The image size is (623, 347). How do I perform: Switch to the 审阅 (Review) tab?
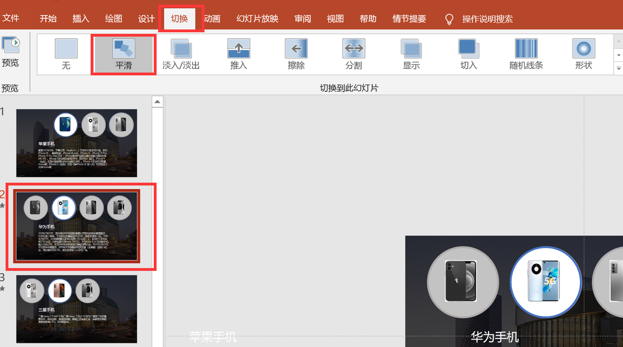click(303, 19)
